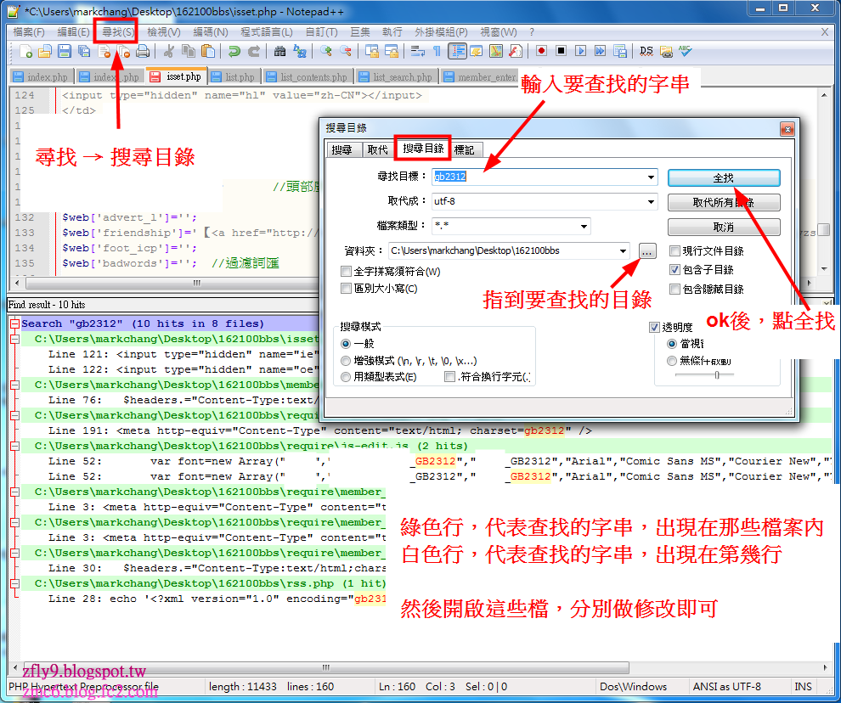This screenshot has width=841, height=703.
Task: Click the ... browse folder button
Action: pyautogui.click(x=647, y=251)
